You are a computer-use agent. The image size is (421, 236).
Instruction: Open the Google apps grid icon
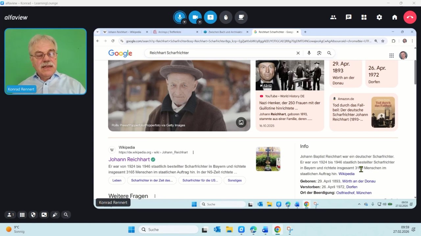tap(391, 55)
